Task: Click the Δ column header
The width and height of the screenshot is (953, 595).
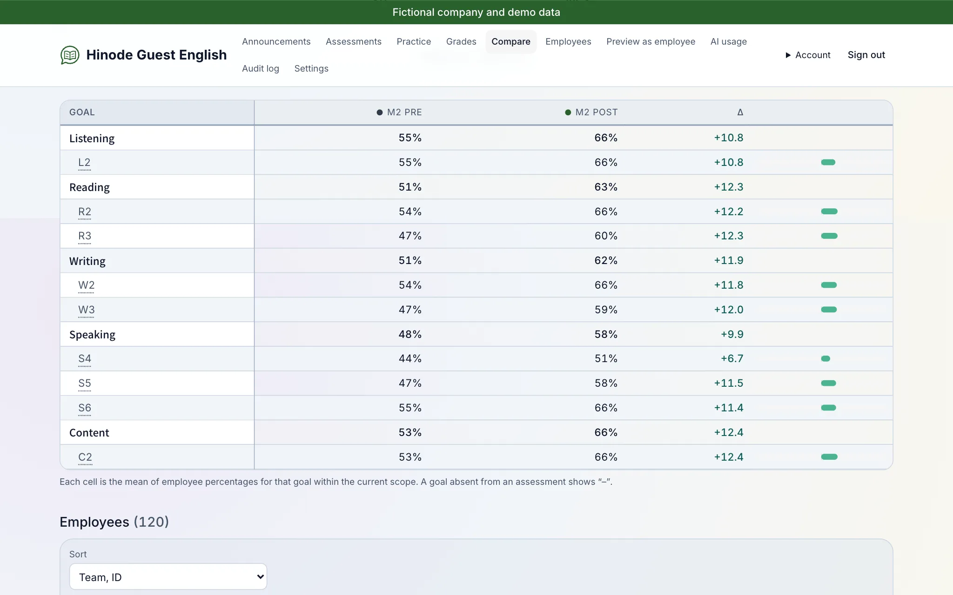Action: coord(740,112)
